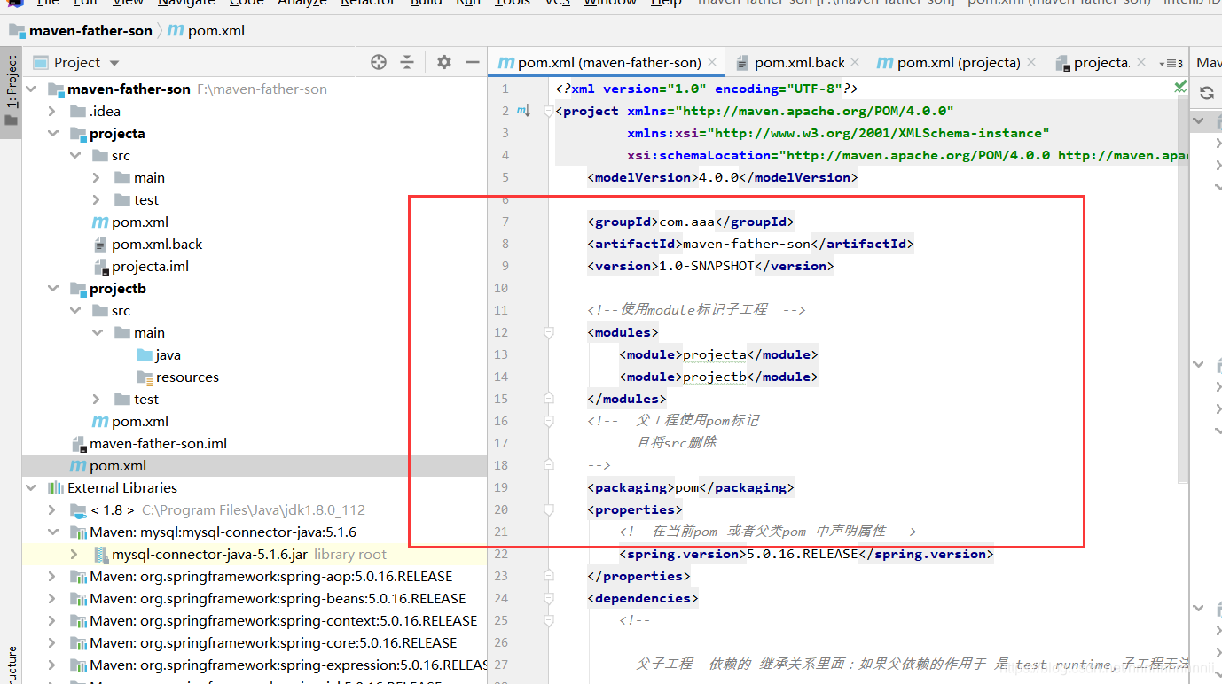1222x684 pixels.
Task: Click the green inspection checkmark indicator
Action: point(1180,88)
